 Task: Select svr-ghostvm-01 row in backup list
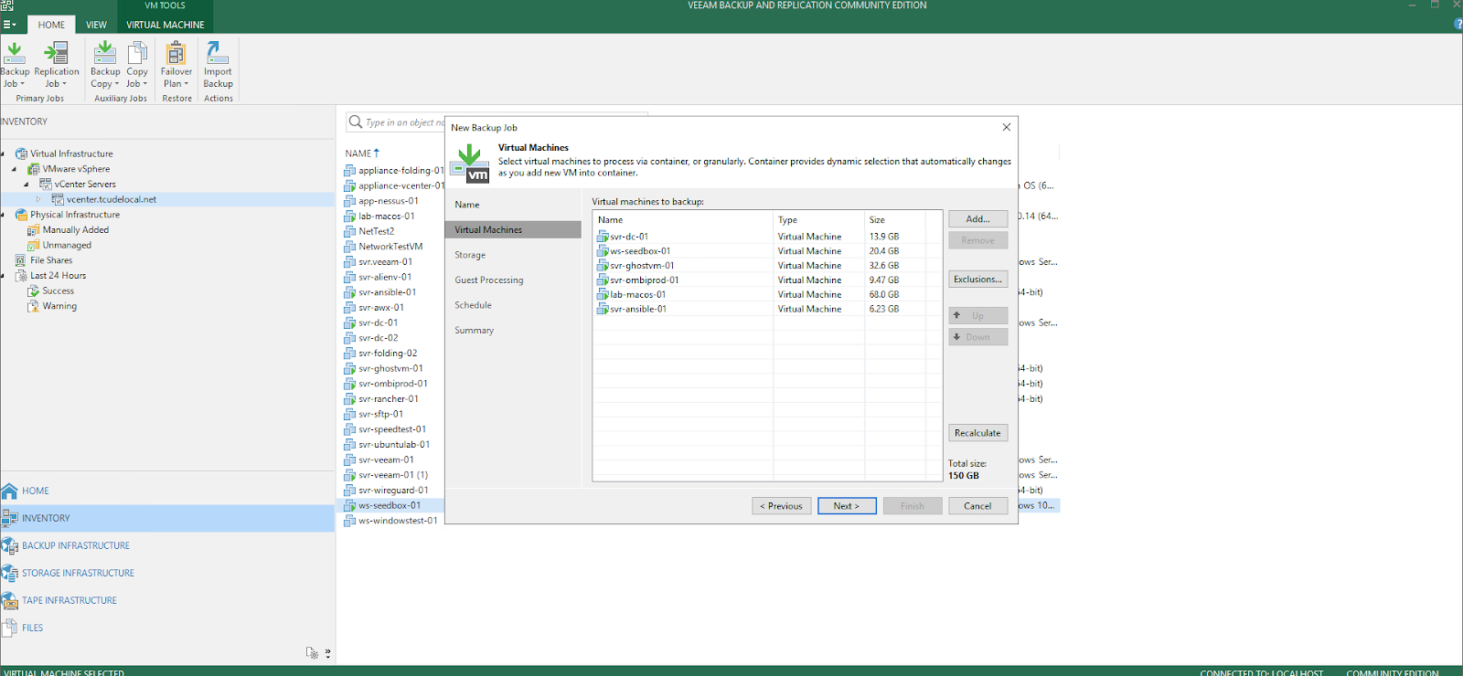tap(768, 266)
